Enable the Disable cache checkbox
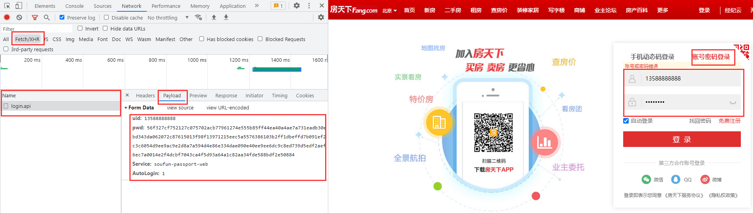Screen dimensions: 753x213 (106, 17)
